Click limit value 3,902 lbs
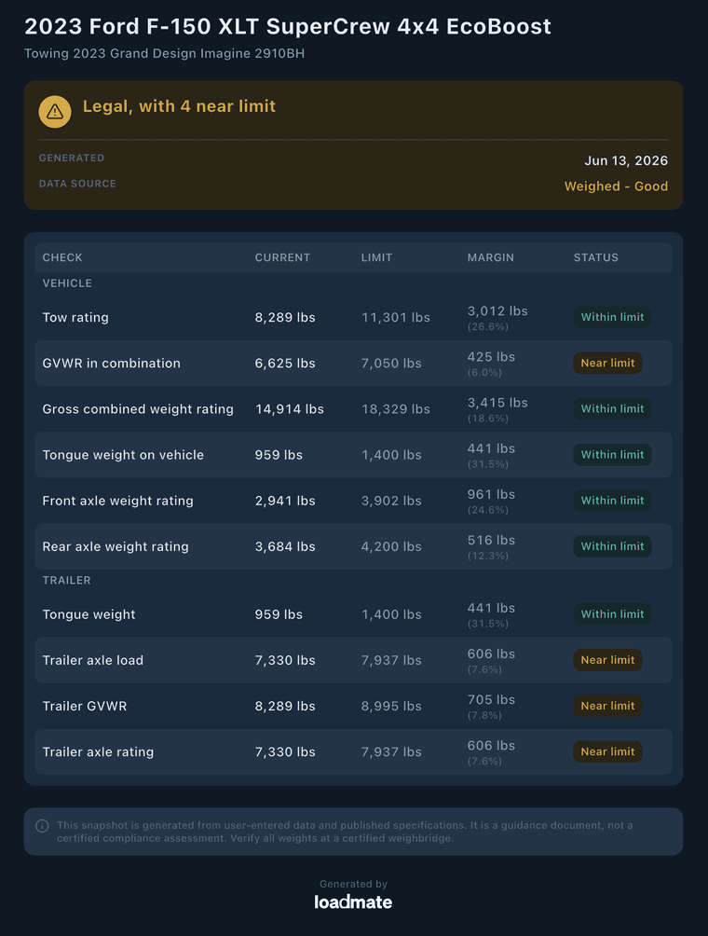The image size is (708, 936). (392, 501)
